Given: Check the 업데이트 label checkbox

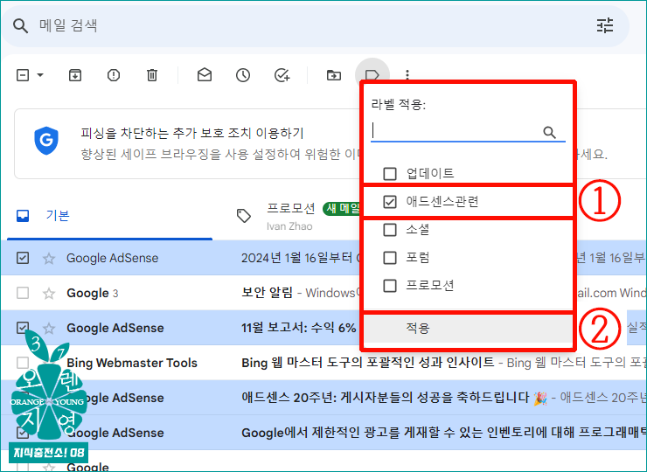Looking at the screenshot, I should tap(390, 174).
